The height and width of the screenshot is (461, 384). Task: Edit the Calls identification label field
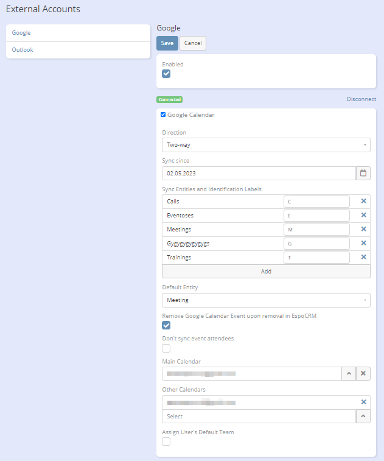tap(316, 202)
